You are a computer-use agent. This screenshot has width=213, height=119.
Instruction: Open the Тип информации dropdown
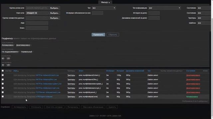(164, 8)
